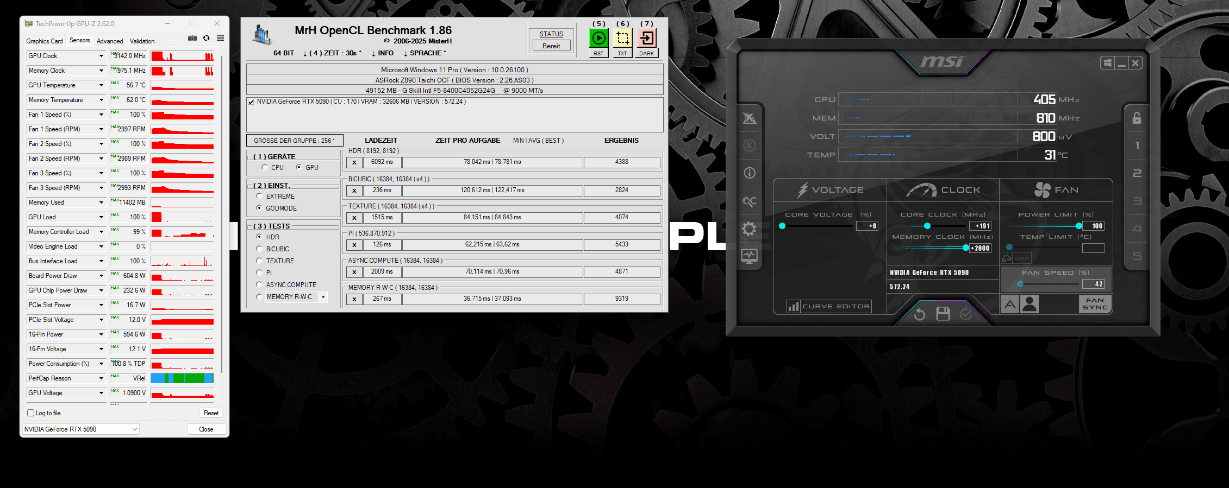Viewport: 1229px width, 488px height.
Task: Reset Afterburner settings with circular arrow icon
Action: tap(919, 314)
